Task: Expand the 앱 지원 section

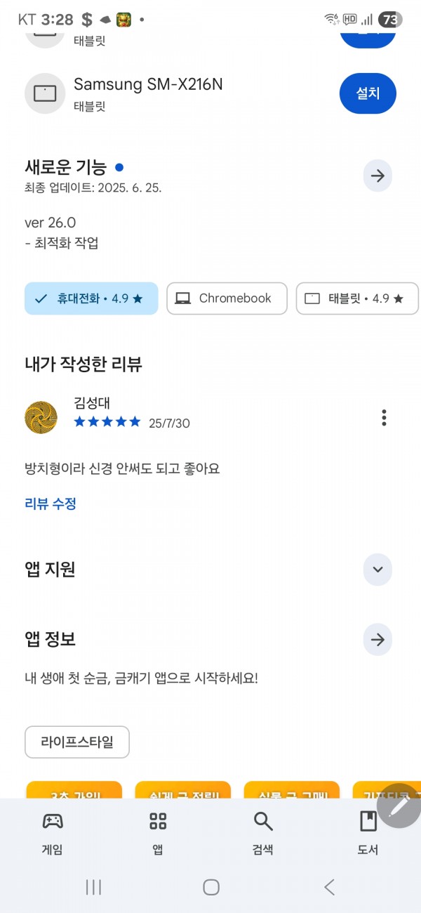Action: [377, 570]
